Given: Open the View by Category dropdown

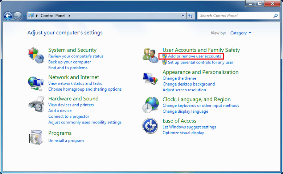Looking at the screenshot, I should click(241, 33).
